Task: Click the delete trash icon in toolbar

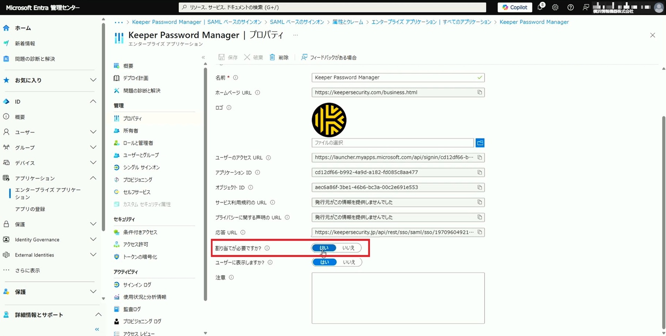Action: point(272,57)
